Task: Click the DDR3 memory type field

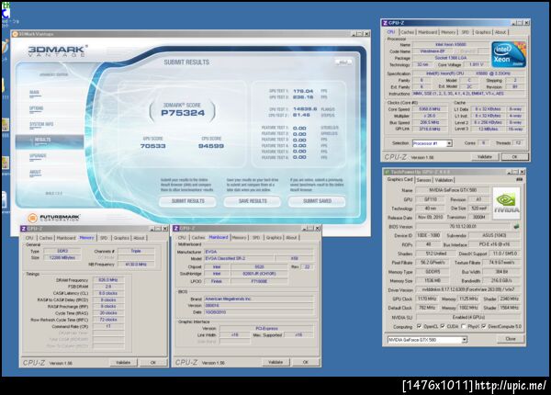Action: (62, 252)
